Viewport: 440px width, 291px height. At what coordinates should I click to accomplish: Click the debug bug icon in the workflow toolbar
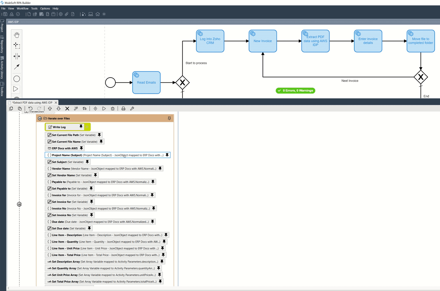[x=113, y=109]
